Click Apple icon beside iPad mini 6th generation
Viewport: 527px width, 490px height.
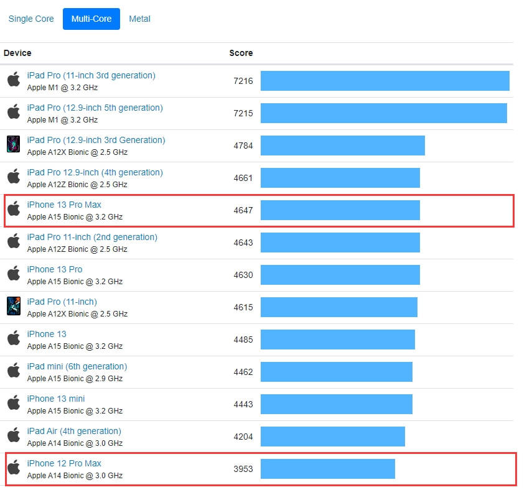point(14,370)
